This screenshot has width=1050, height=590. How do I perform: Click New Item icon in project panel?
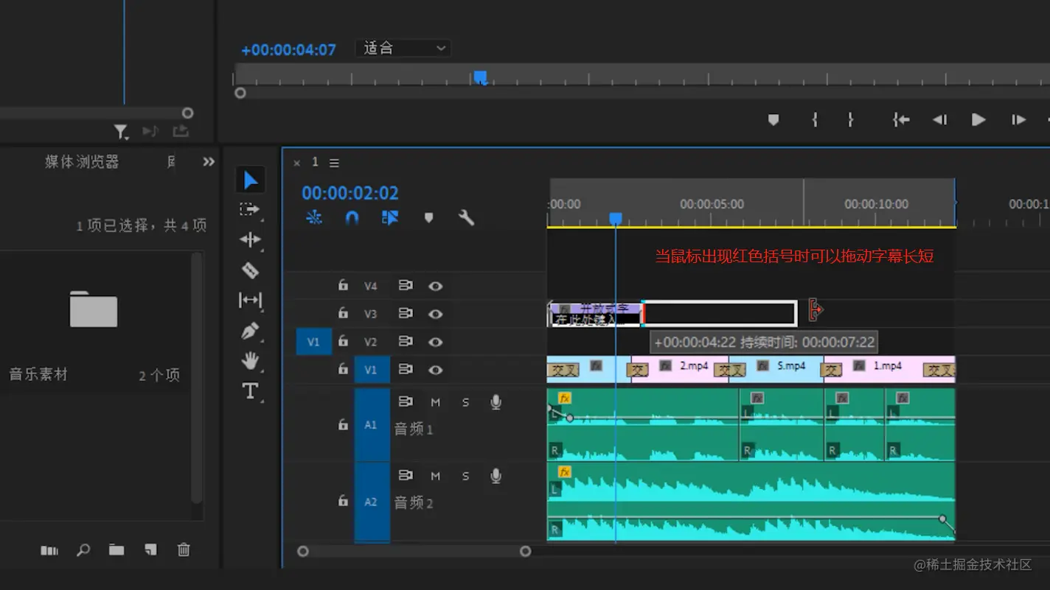coord(150,549)
